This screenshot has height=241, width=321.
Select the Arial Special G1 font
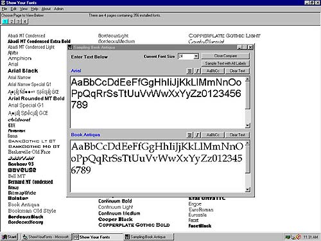pos(26,105)
